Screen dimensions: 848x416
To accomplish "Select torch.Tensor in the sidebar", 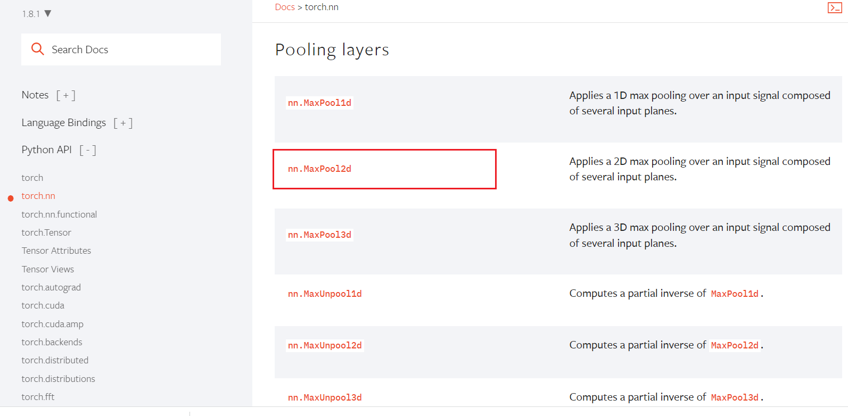I will [46, 232].
